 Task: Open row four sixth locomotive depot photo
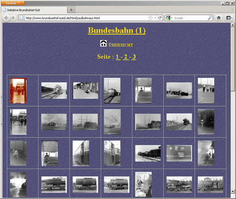click(179, 185)
